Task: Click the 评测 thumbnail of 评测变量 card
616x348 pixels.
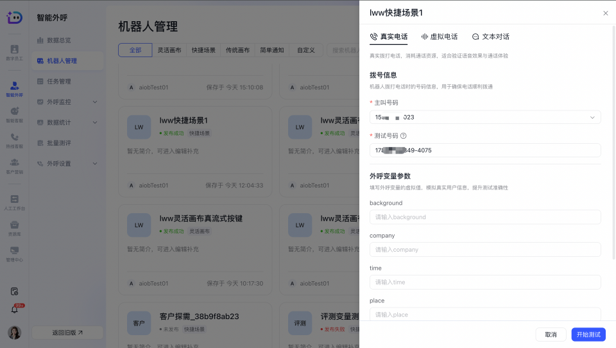Action: coord(300,323)
